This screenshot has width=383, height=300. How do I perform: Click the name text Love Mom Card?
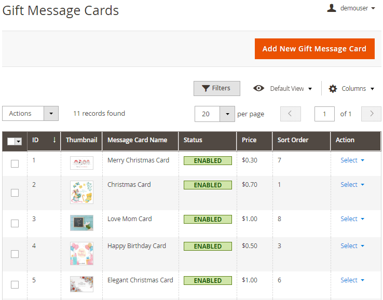(x=129, y=219)
